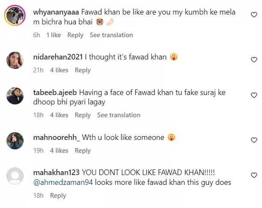Open mahnoorehh_ profile avatar
This screenshot has width=262, height=208.
point(15,141)
